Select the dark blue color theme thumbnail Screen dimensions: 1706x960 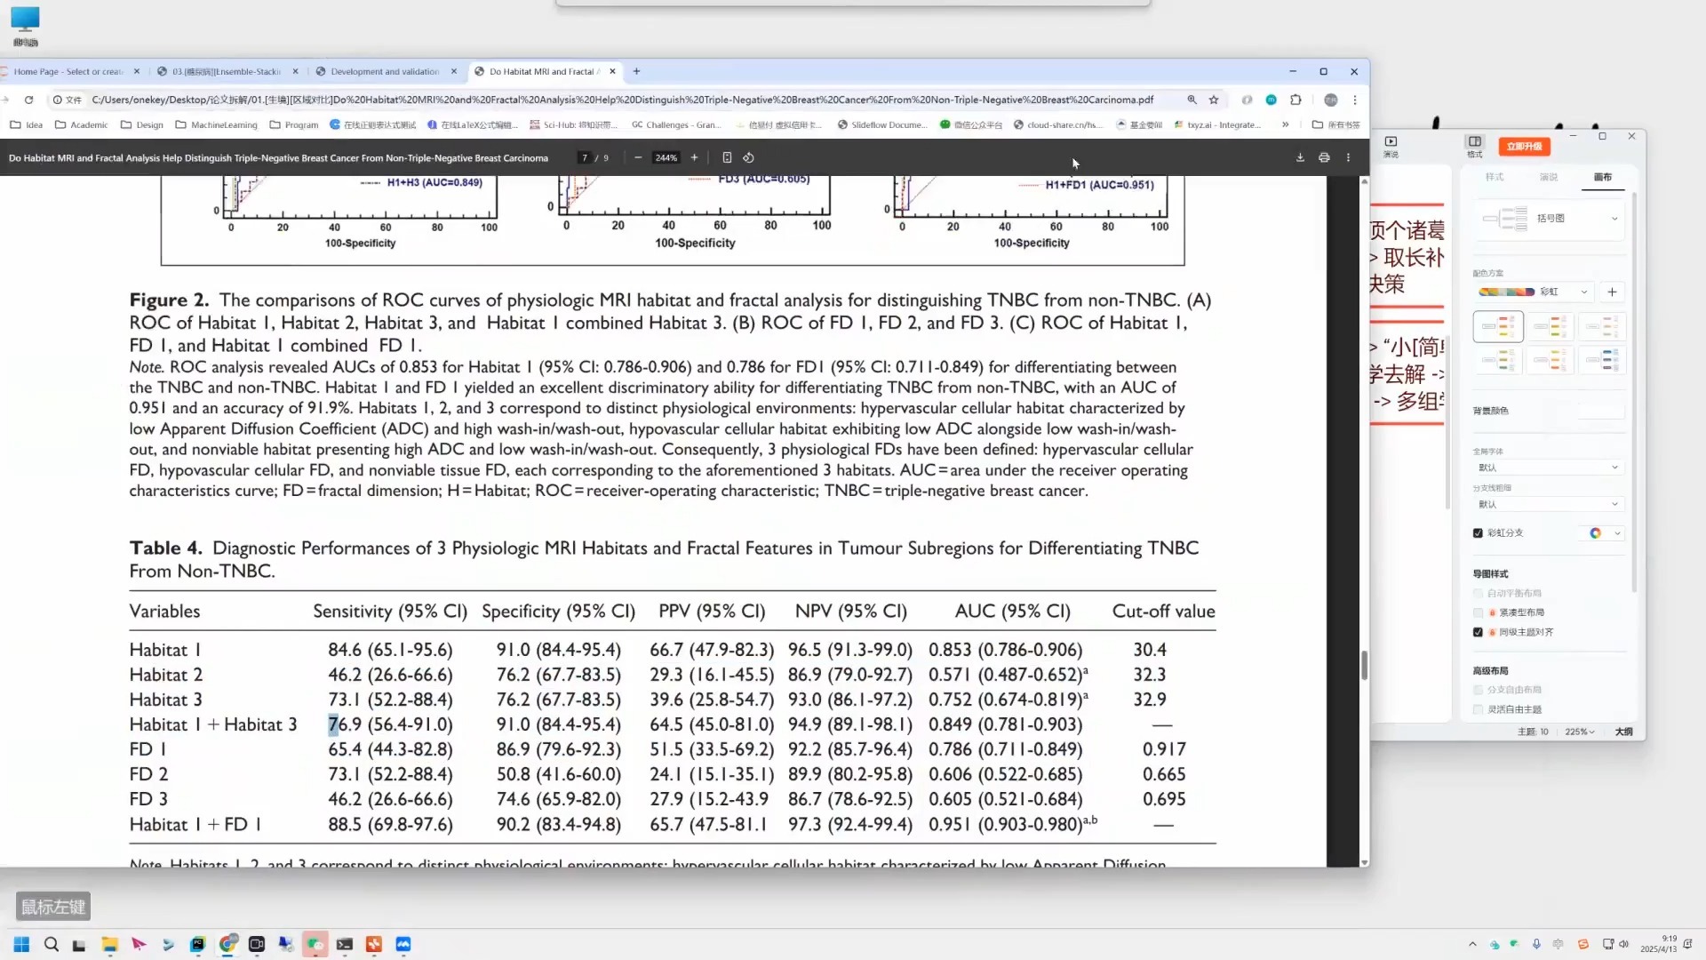(1602, 360)
